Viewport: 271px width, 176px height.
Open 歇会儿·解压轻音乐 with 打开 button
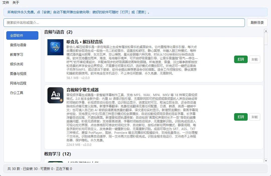pos(241,59)
